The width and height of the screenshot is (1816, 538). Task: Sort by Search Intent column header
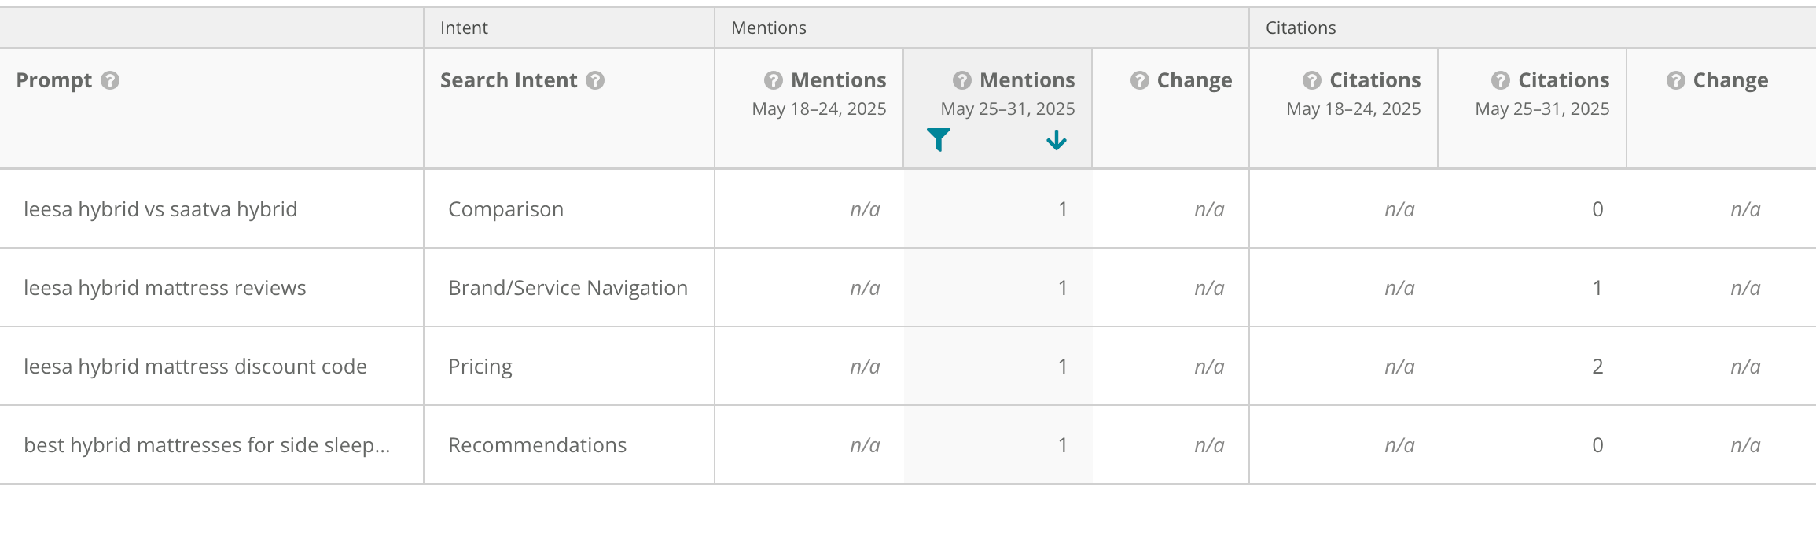pyautogui.click(x=509, y=80)
